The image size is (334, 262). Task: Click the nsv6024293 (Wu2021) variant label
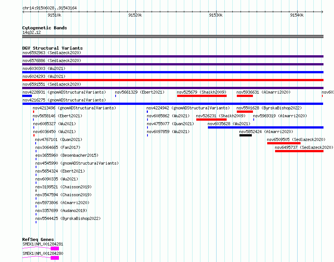pos(44,76)
